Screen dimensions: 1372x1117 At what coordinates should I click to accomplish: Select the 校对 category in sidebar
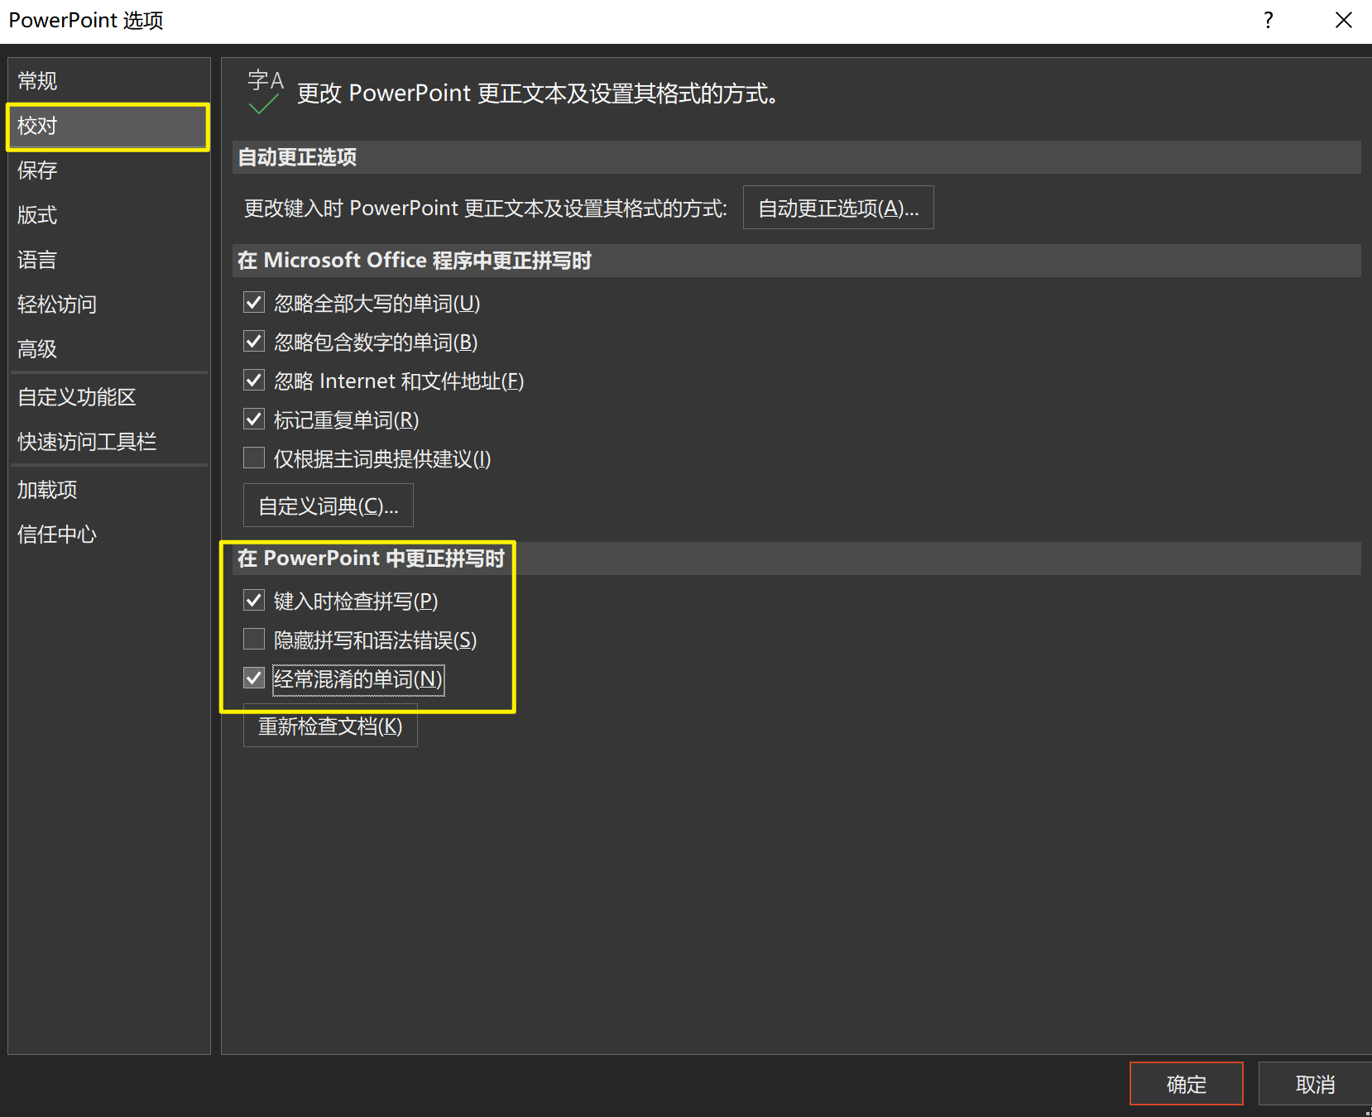(108, 126)
